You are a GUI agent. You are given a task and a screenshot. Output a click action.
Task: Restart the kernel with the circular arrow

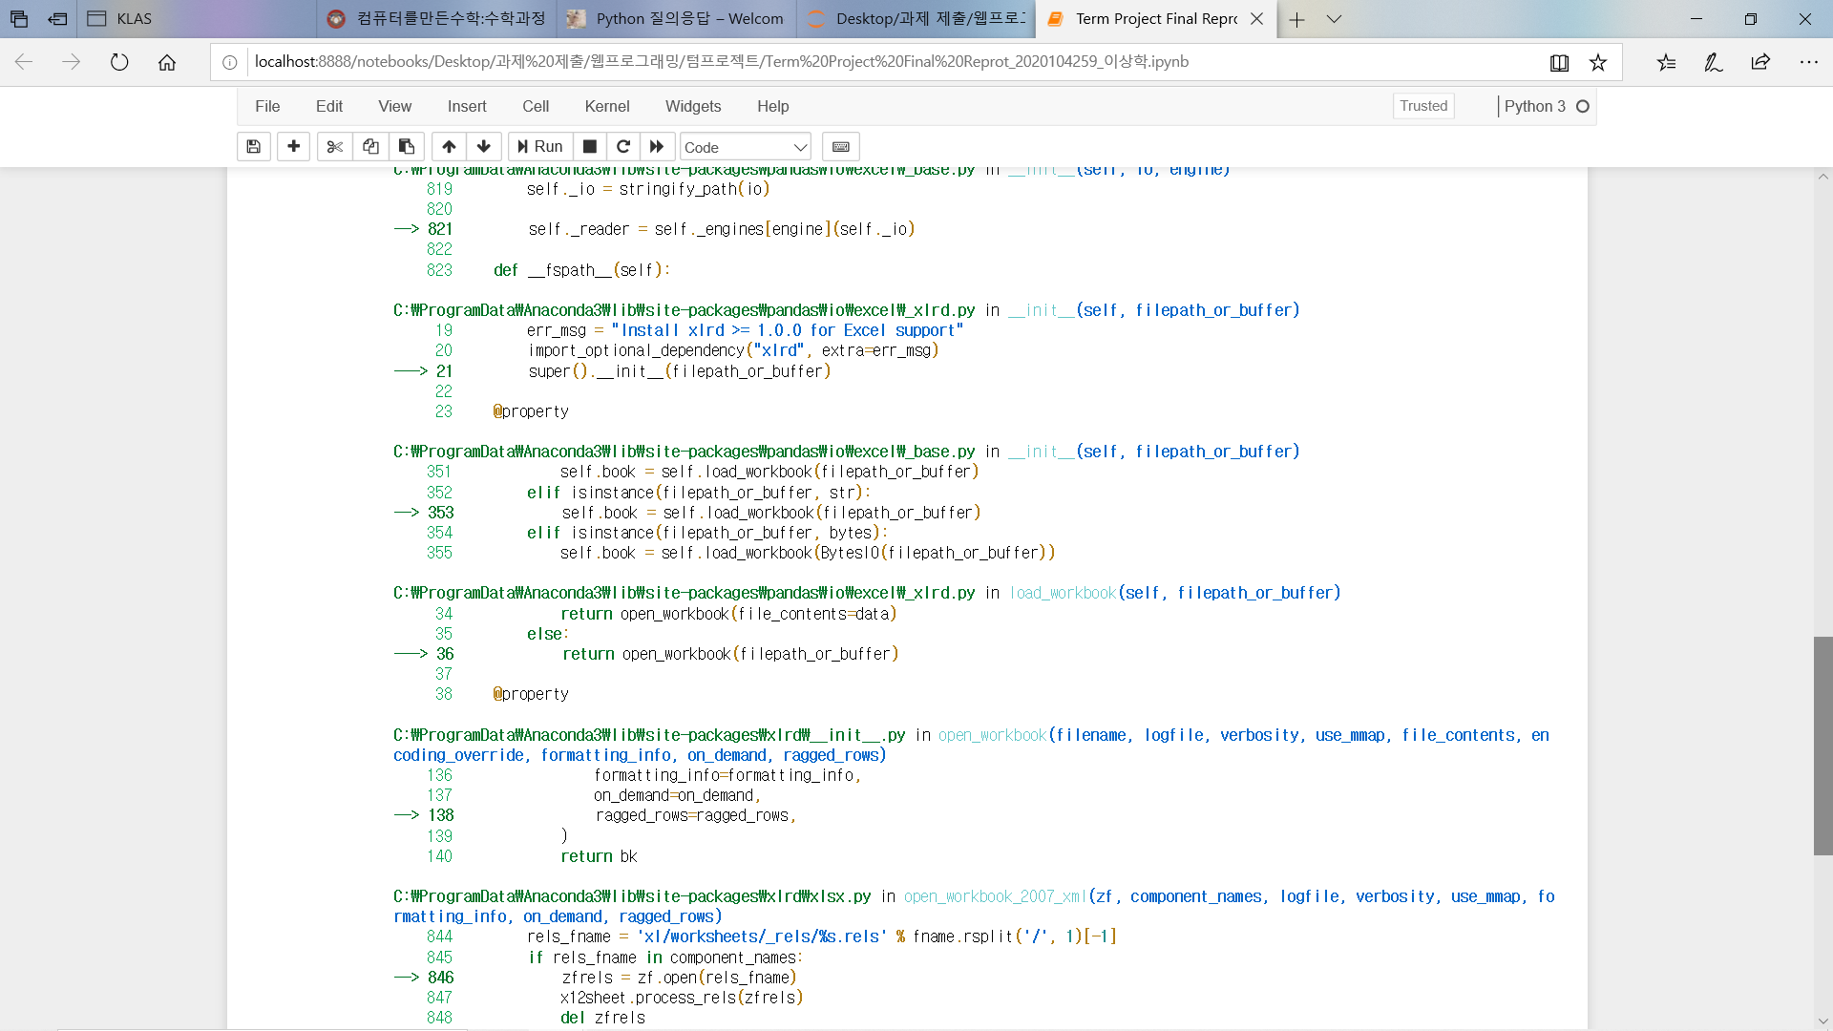[x=623, y=147]
